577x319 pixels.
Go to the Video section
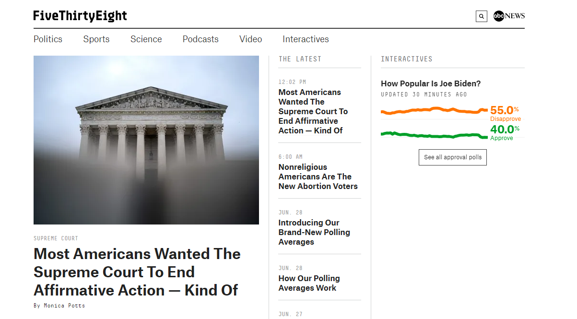[x=251, y=39]
